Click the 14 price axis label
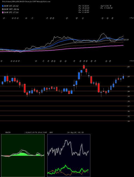This screenshot has width=134, height=177. click(x=128, y=121)
